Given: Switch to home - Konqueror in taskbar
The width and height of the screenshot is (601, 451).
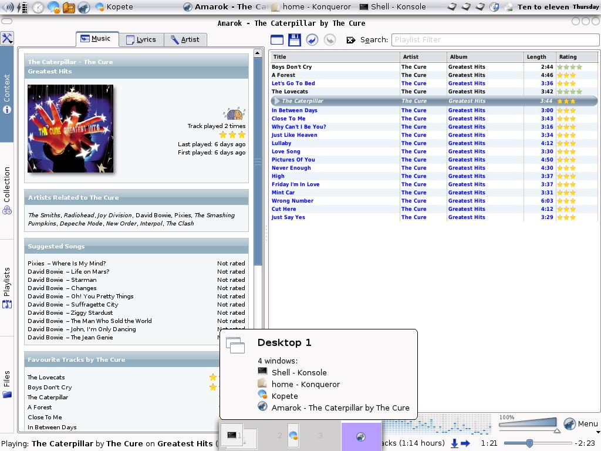Looking at the screenshot, I should pyautogui.click(x=311, y=7).
